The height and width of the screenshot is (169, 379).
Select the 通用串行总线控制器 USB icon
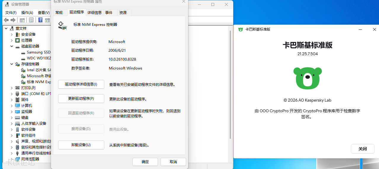coord(17,153)
